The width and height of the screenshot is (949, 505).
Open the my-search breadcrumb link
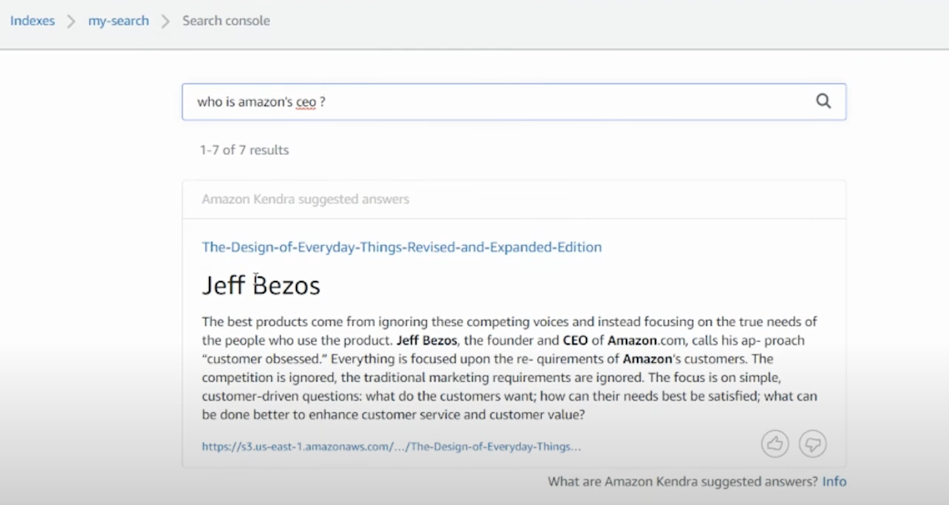pyautogui.click(x=118, y=21)
